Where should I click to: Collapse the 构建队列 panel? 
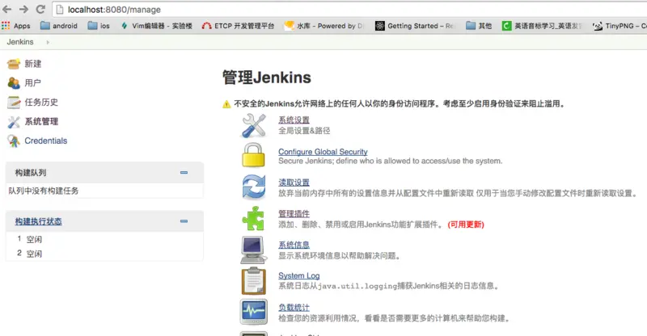click(x=184, y=172)
